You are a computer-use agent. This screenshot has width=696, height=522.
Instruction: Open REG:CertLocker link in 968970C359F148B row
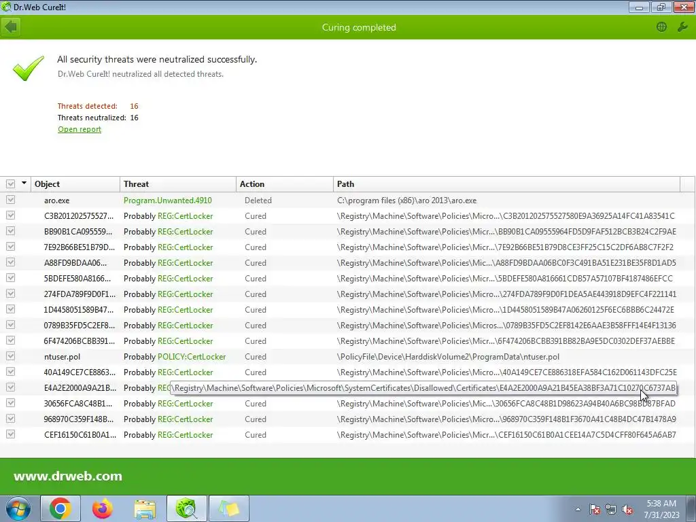coord(185,419)
